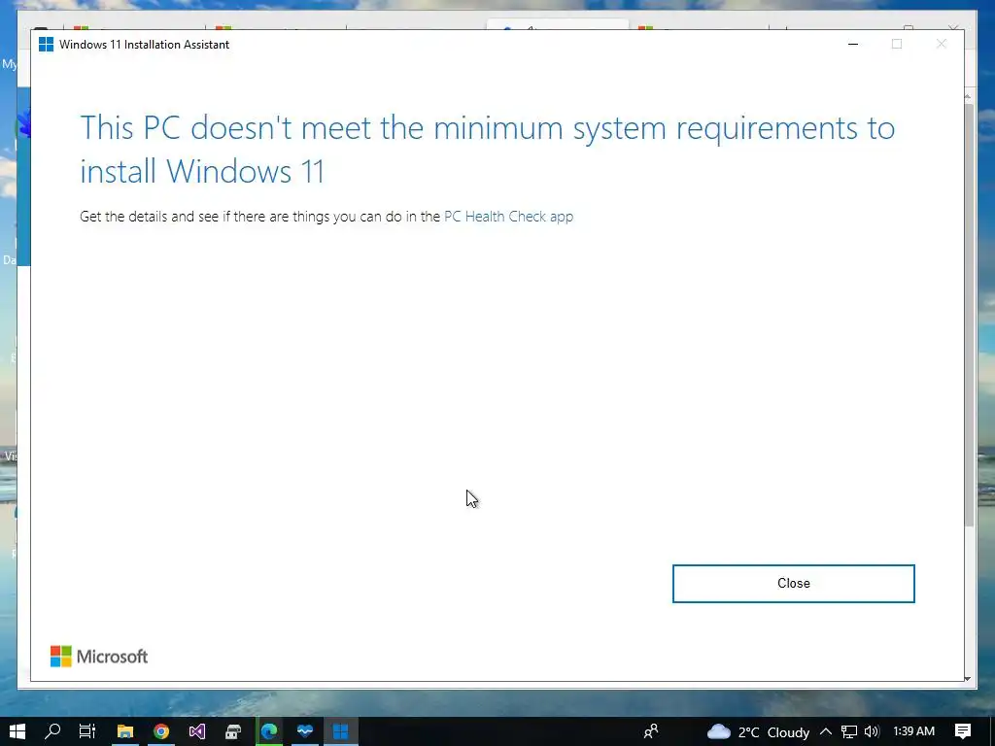Open the network status tray icon

[x=849, y=732]
